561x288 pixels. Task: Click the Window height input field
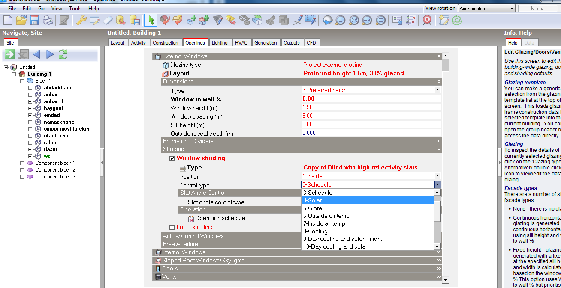[x=371, y=107]
